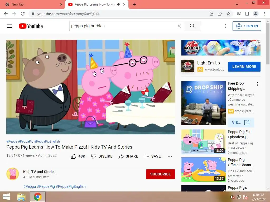Open Chrome's three-dot menu
The width and height of the screenshot is (270, 202).
coord(264,14)
